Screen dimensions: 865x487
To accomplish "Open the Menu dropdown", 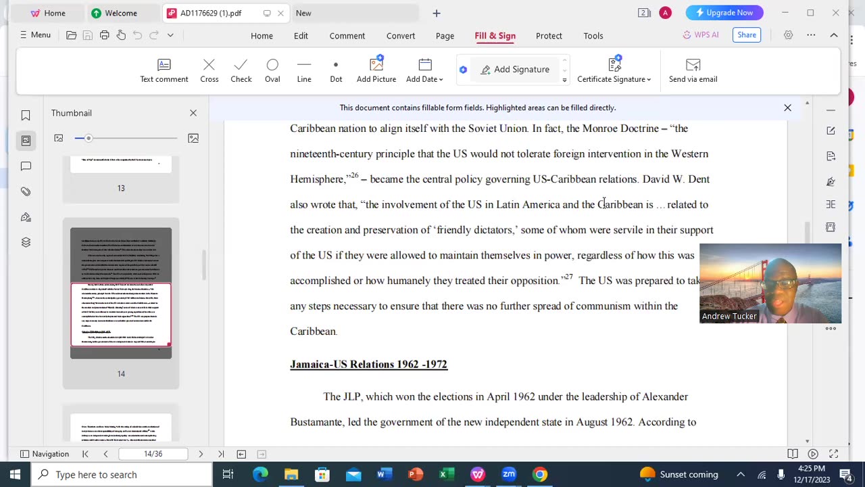I will coord(35,35).
